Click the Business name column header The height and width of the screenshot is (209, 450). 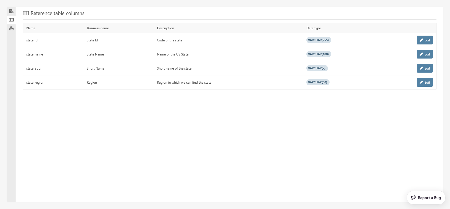[98, 28]
